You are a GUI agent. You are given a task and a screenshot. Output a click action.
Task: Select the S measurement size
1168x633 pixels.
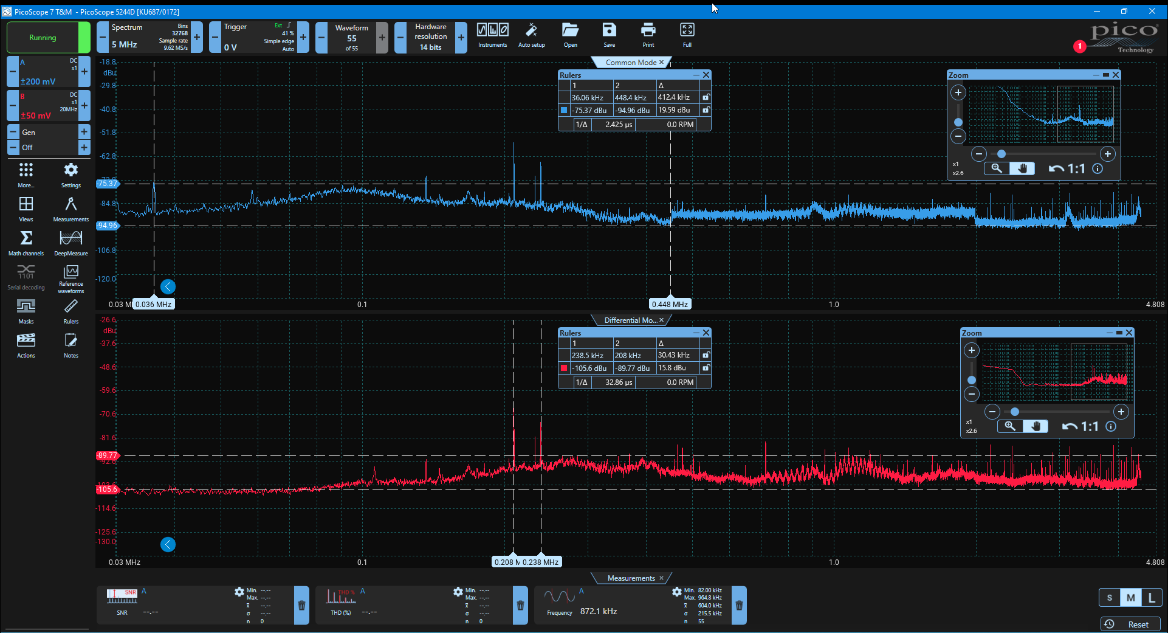1109,598
